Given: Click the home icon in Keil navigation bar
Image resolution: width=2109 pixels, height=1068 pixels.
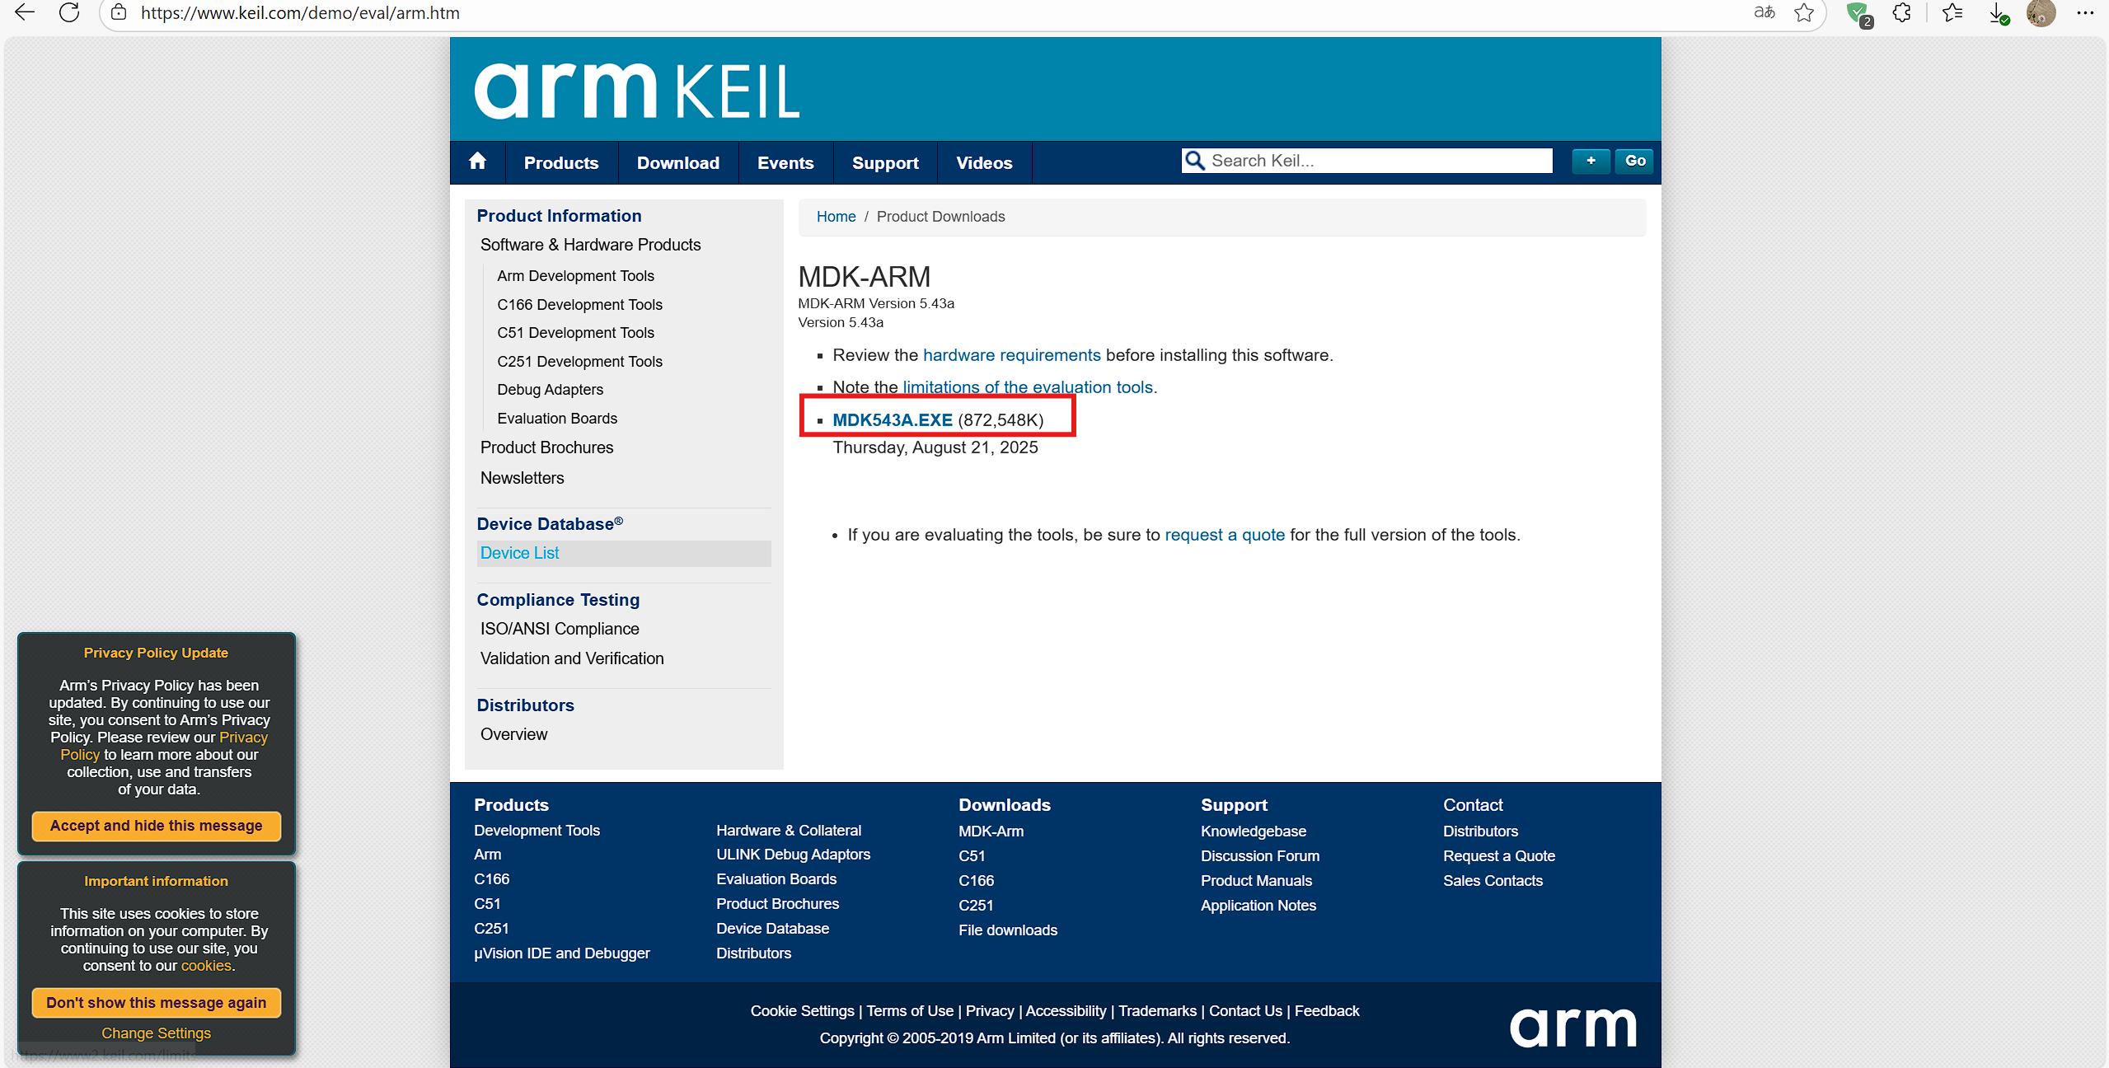Looking at the screenshot, I should point(477,162).
